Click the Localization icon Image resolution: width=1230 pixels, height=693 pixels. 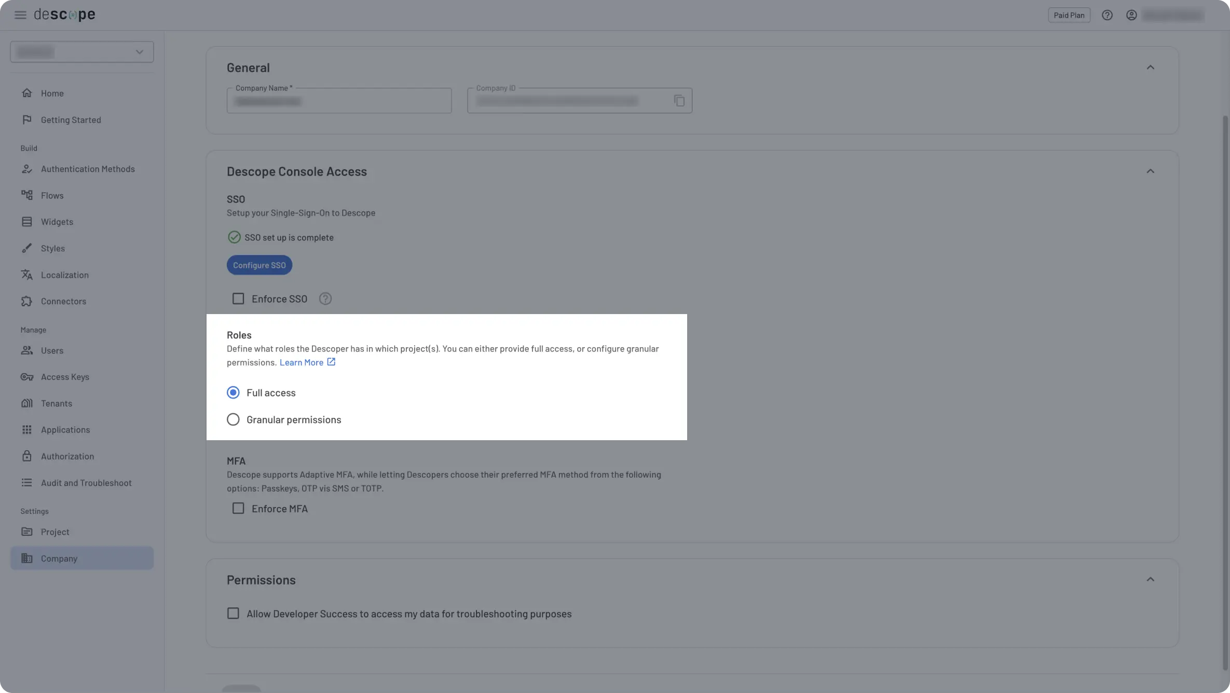(28, 275)
